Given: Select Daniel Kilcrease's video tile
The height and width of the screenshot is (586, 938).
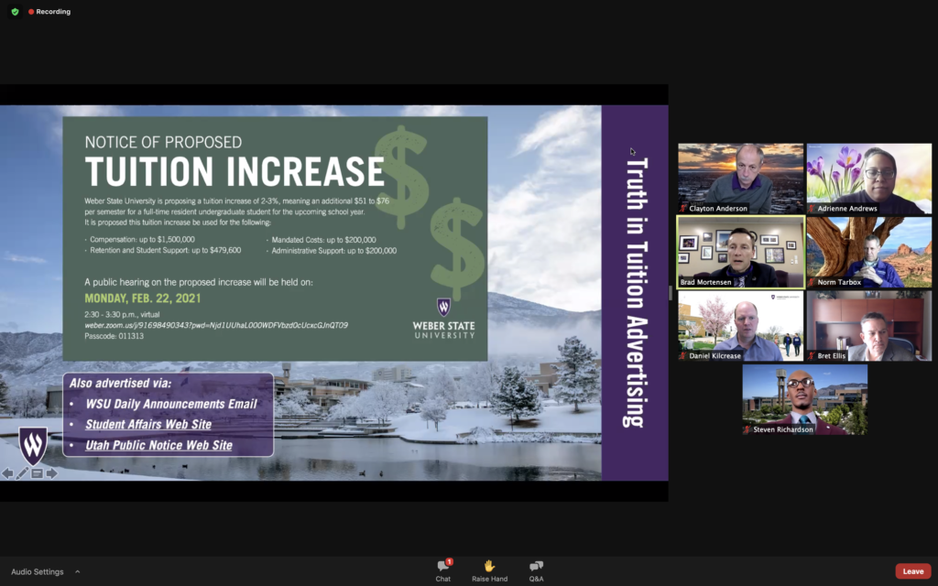Looking at the screenshot, I should click(x=740, y=325).
